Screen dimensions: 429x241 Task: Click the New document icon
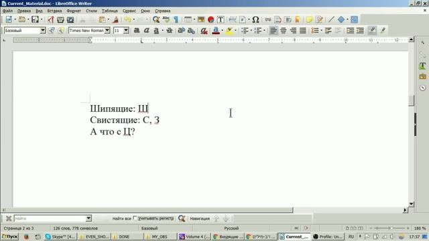pos(9,19)
